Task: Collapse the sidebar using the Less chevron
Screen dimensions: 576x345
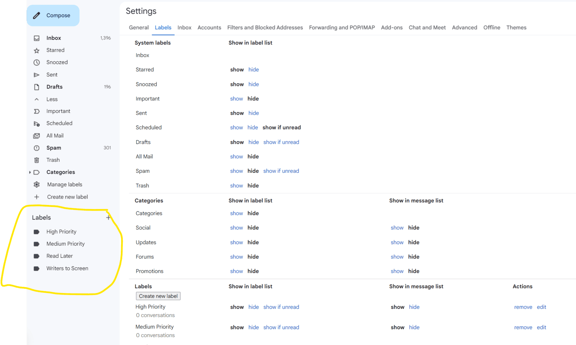Action: [x=36, y=99]
